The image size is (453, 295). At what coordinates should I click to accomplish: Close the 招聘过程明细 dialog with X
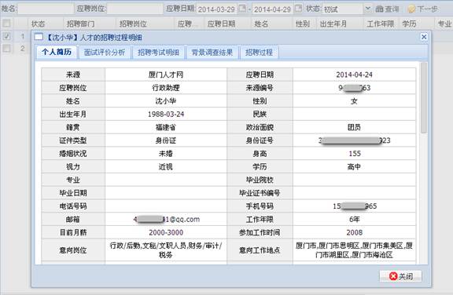point(424,37)
